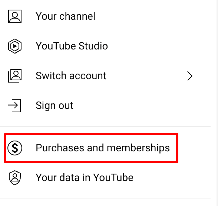This screenshot has height=206, width=218.
Task: Click the word 'memberships' in the highlighted row
Action: coord(138,148)
